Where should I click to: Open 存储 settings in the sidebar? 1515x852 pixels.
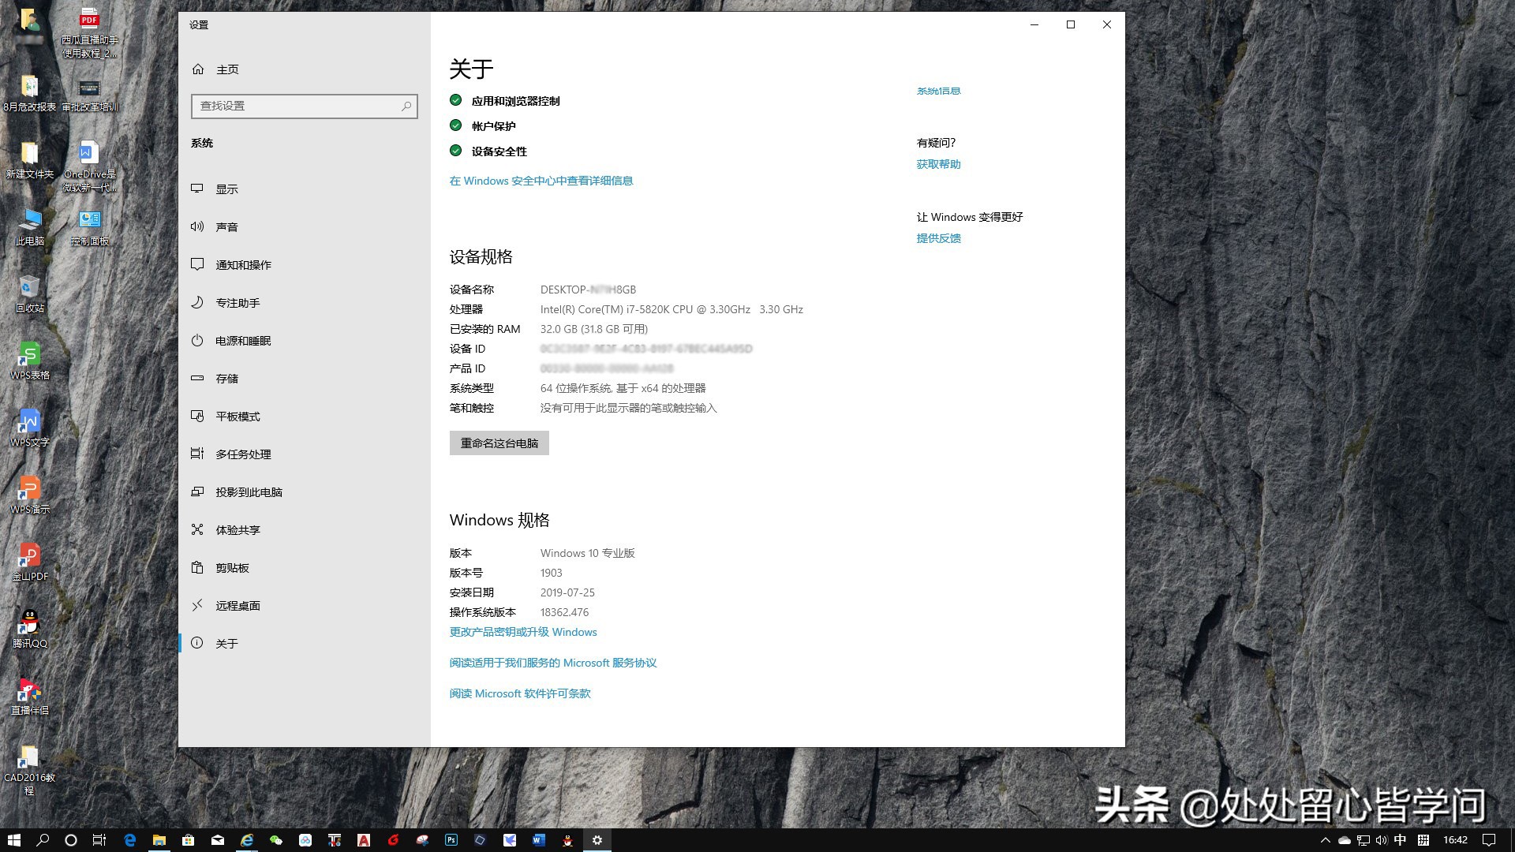coord(227,378)
